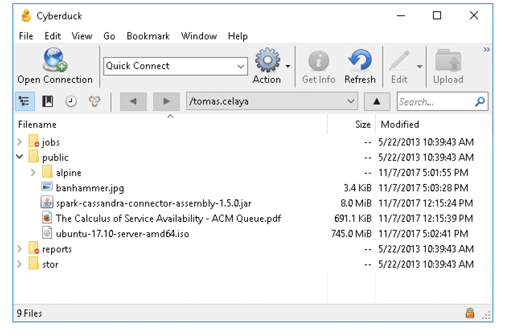This screenshot has height=336, width=505.
Task: Sort by the Modified column header
Action: tap(434, 124)
